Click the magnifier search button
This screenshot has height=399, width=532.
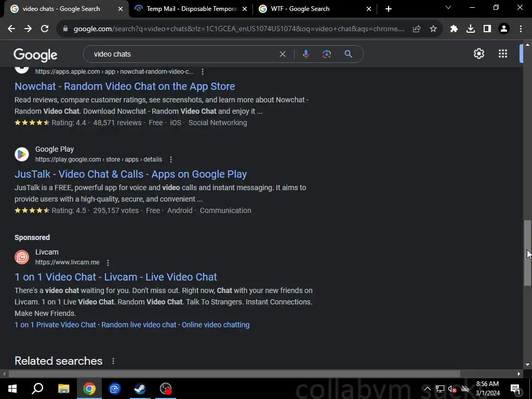[x=349, y=54]
